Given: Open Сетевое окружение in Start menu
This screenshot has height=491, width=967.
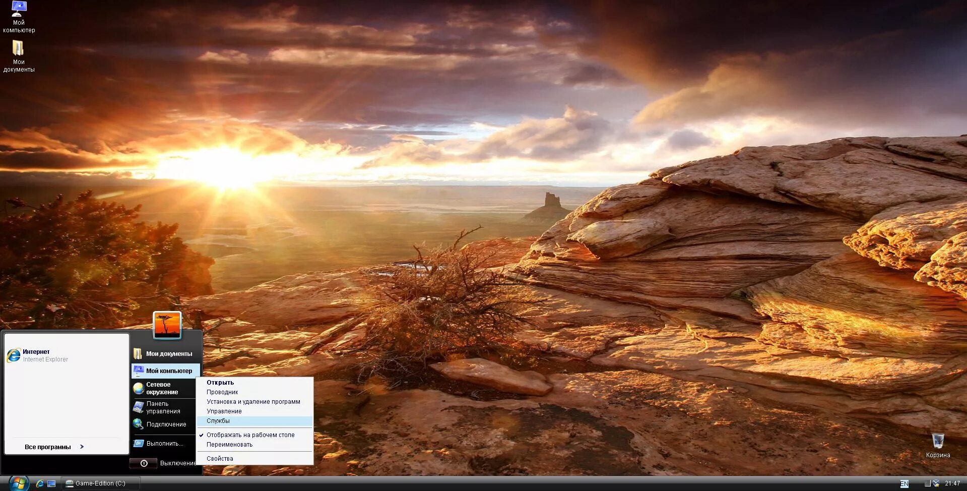Looking at the screenshot, I should tap(164, 388).
